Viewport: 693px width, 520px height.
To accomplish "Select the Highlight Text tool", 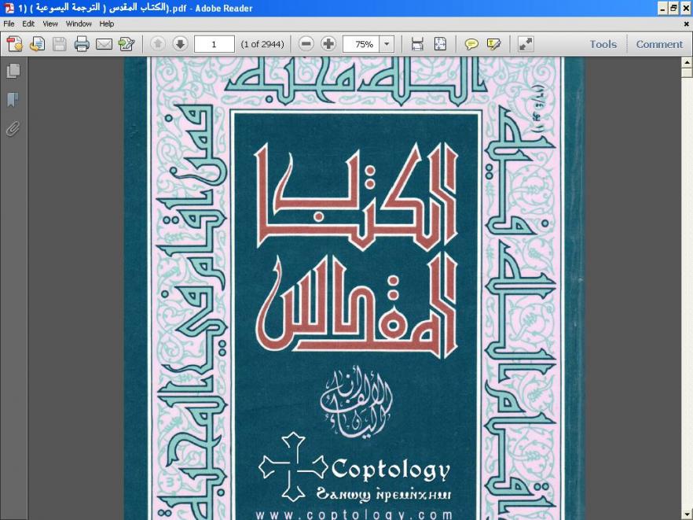I will point(493,44).
